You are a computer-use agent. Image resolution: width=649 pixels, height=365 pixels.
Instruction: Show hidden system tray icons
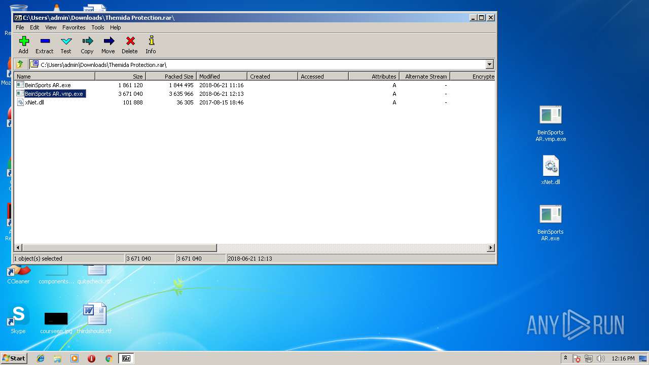coord(565,358)
